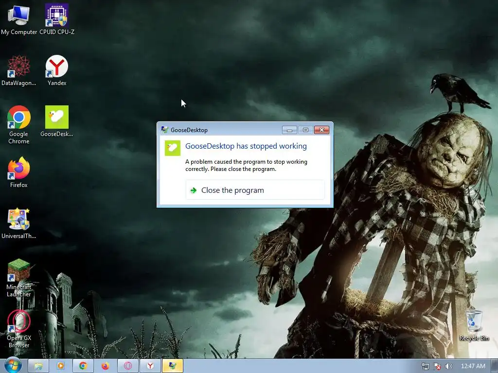Click the Show desktop strip beside the clock
The image size is (498, 373).
point(494,366)
